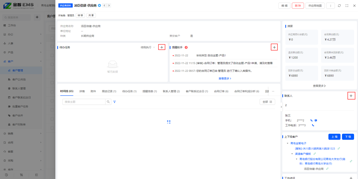Expand the 人事 sidebar menu
This screenshot has width=358, height=179.
pyautogui.click(x=21, y=43)
